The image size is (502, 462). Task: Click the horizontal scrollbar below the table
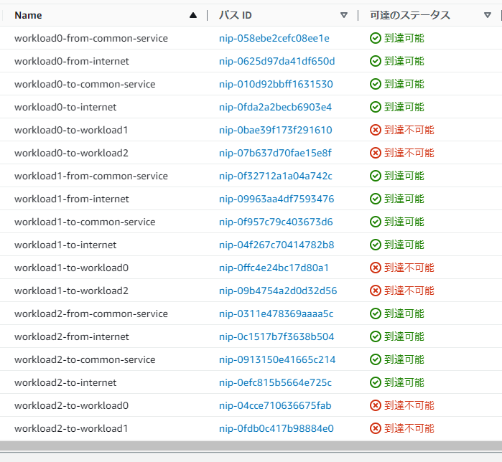click(x=251, y=445)
